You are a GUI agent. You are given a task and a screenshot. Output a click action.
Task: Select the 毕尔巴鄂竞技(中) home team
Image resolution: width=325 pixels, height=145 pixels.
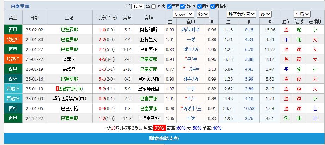click(69, 99)
